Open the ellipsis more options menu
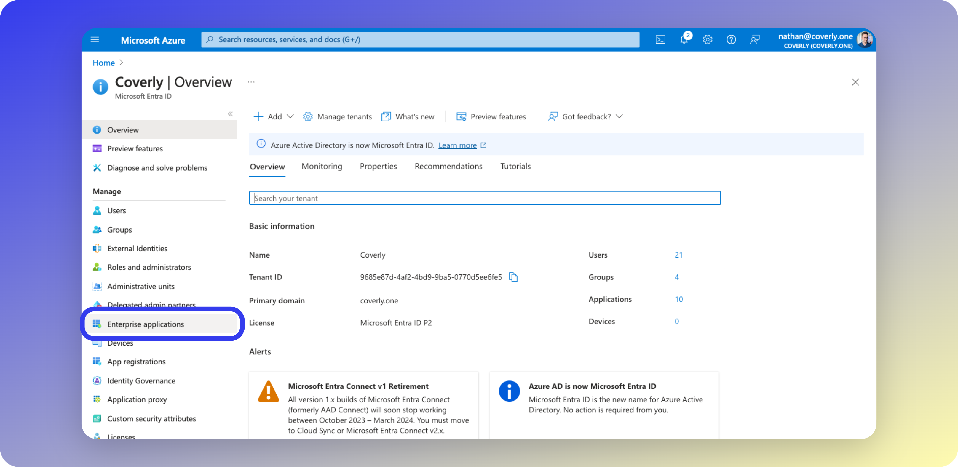The image size is (958, 467). point(251,82)
